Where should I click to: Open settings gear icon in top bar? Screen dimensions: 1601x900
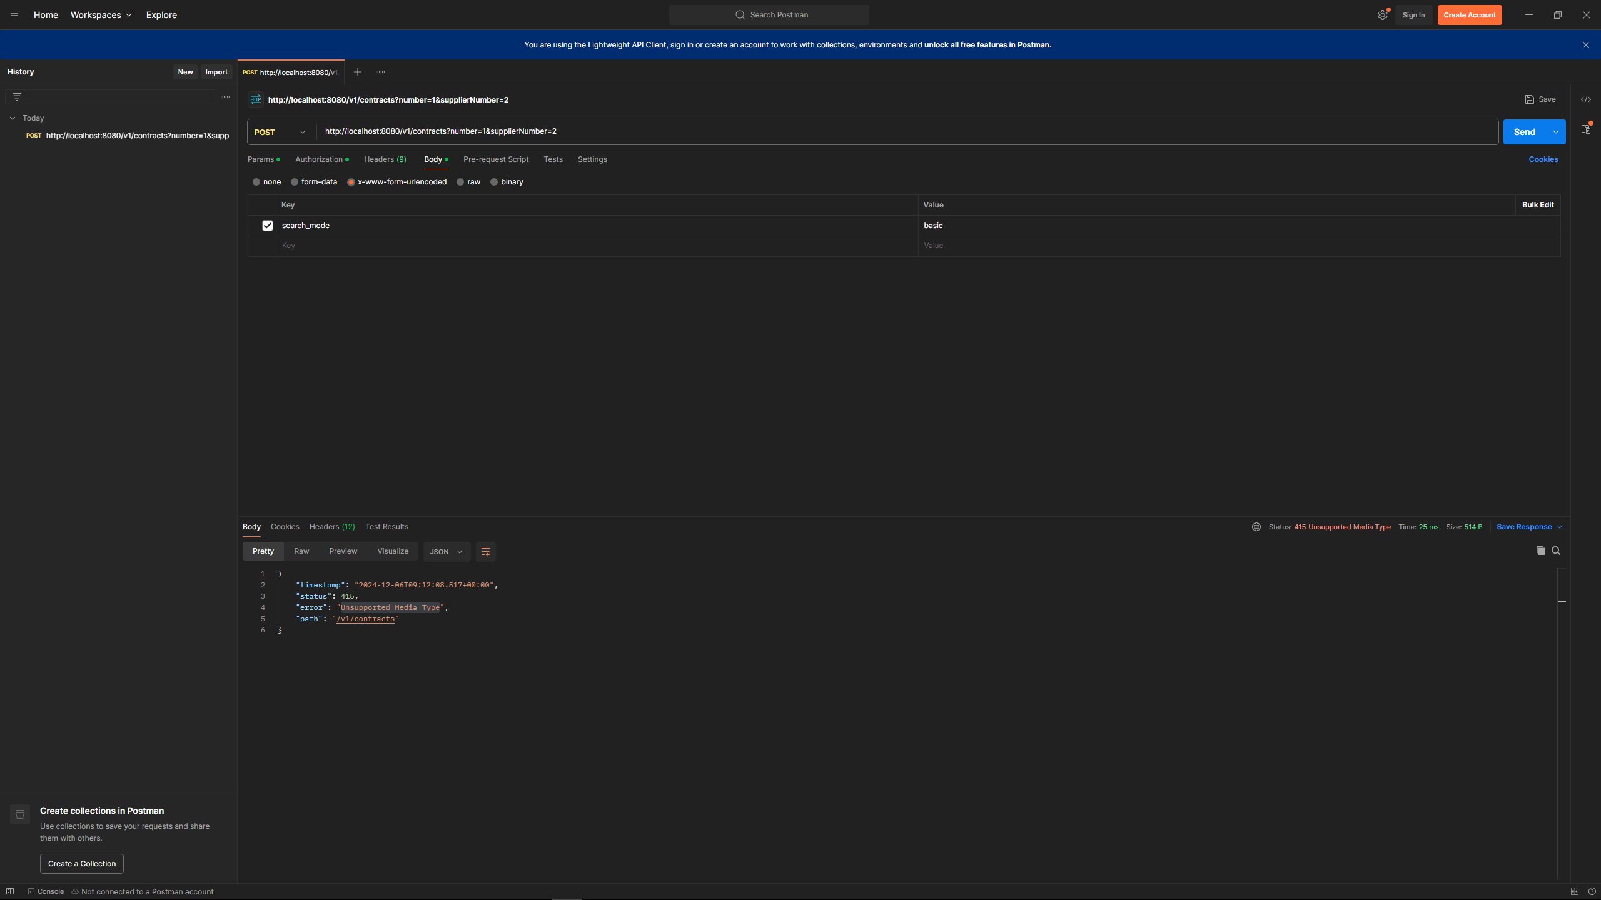point(1382,15)
